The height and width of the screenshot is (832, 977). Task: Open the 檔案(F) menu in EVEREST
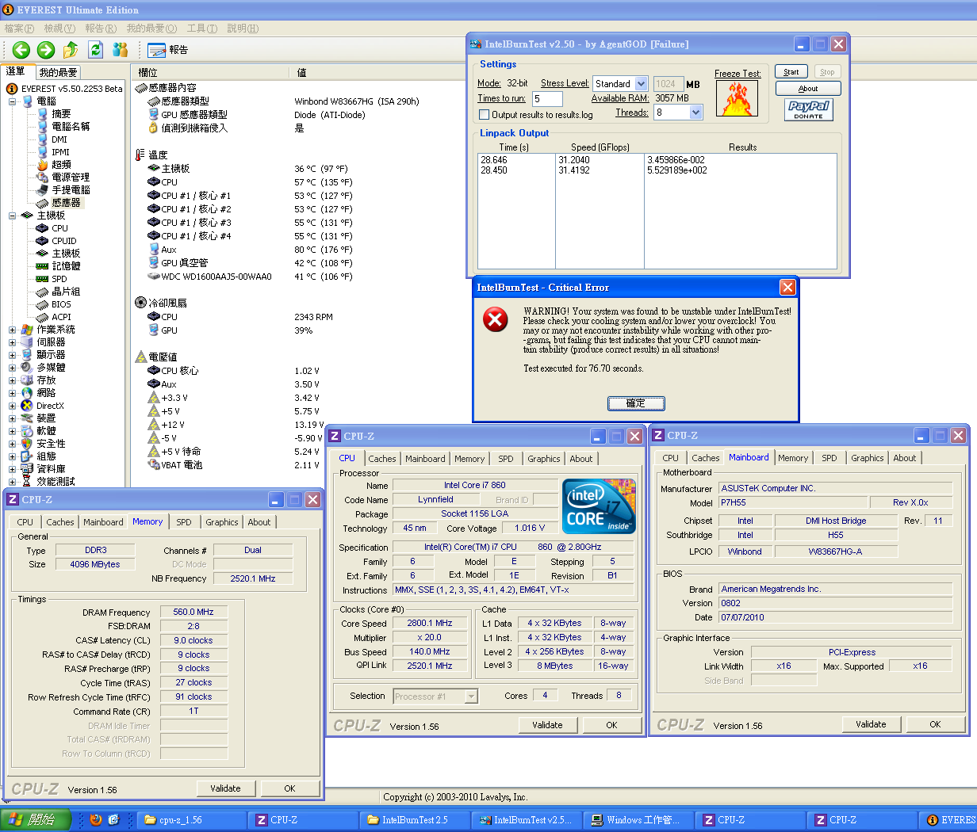[x=19, y=29]
